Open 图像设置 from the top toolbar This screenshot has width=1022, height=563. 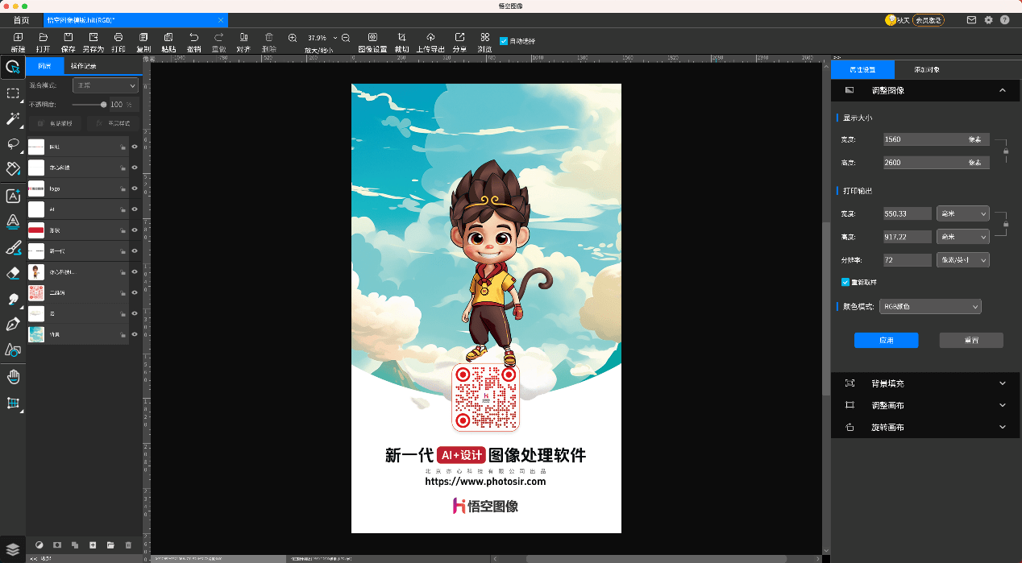[372, 41]
